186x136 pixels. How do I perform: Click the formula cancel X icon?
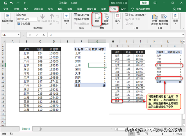tap(30, 35)
